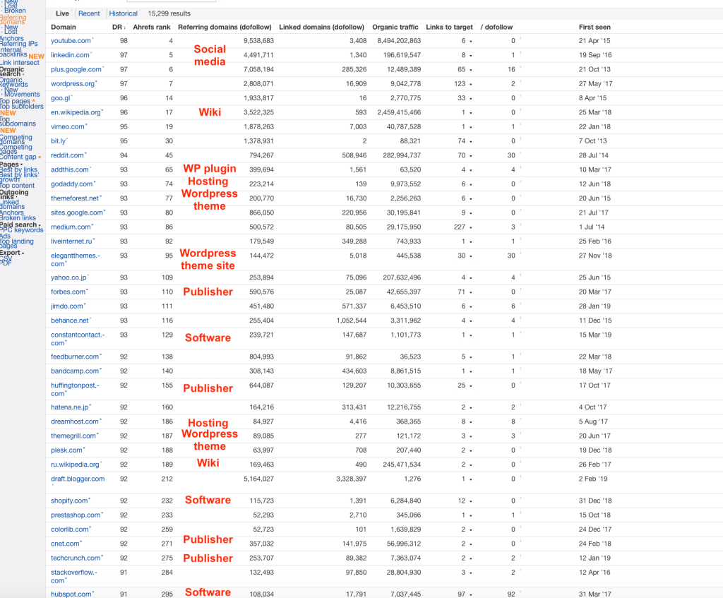The width and height of the screenshot is (723, 598).
Task: Open draft.blogger.com domain link
Action: pyautogui.click(x=78, y=479)
